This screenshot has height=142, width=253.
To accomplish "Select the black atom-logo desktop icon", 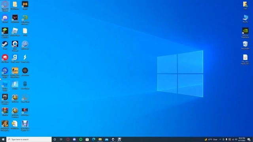I will click(25, 72).
